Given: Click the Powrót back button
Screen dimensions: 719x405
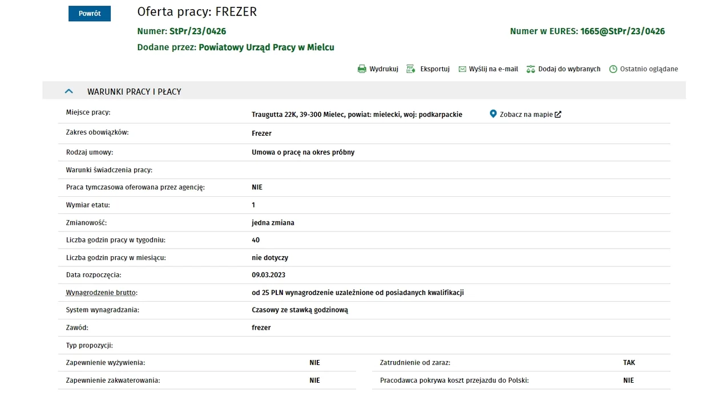Looking at the screenshot, I should click(90, 14).
